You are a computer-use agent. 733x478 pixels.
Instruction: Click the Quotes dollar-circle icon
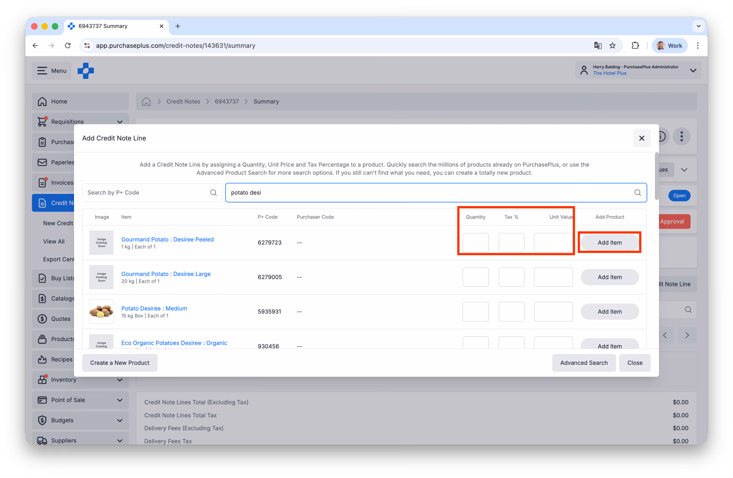coord(42,319)
